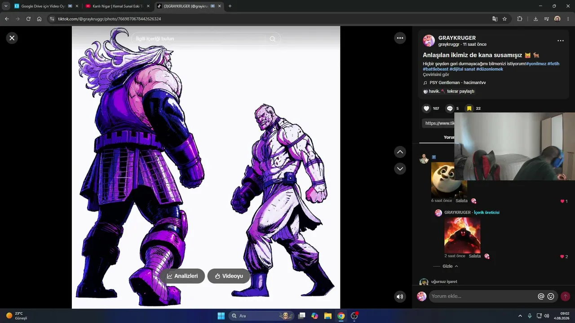Image resolution: width=575 pixels, height=323 pixels.
Task: Click 'Çevirisini gör' to translate the caption
Action: coord(436,74)
